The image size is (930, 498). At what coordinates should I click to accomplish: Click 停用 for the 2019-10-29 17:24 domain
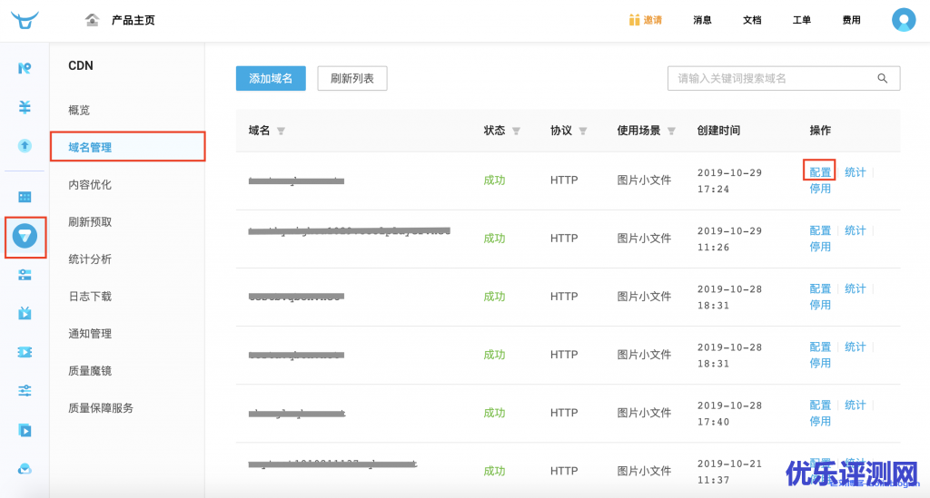tap(820, 189)
